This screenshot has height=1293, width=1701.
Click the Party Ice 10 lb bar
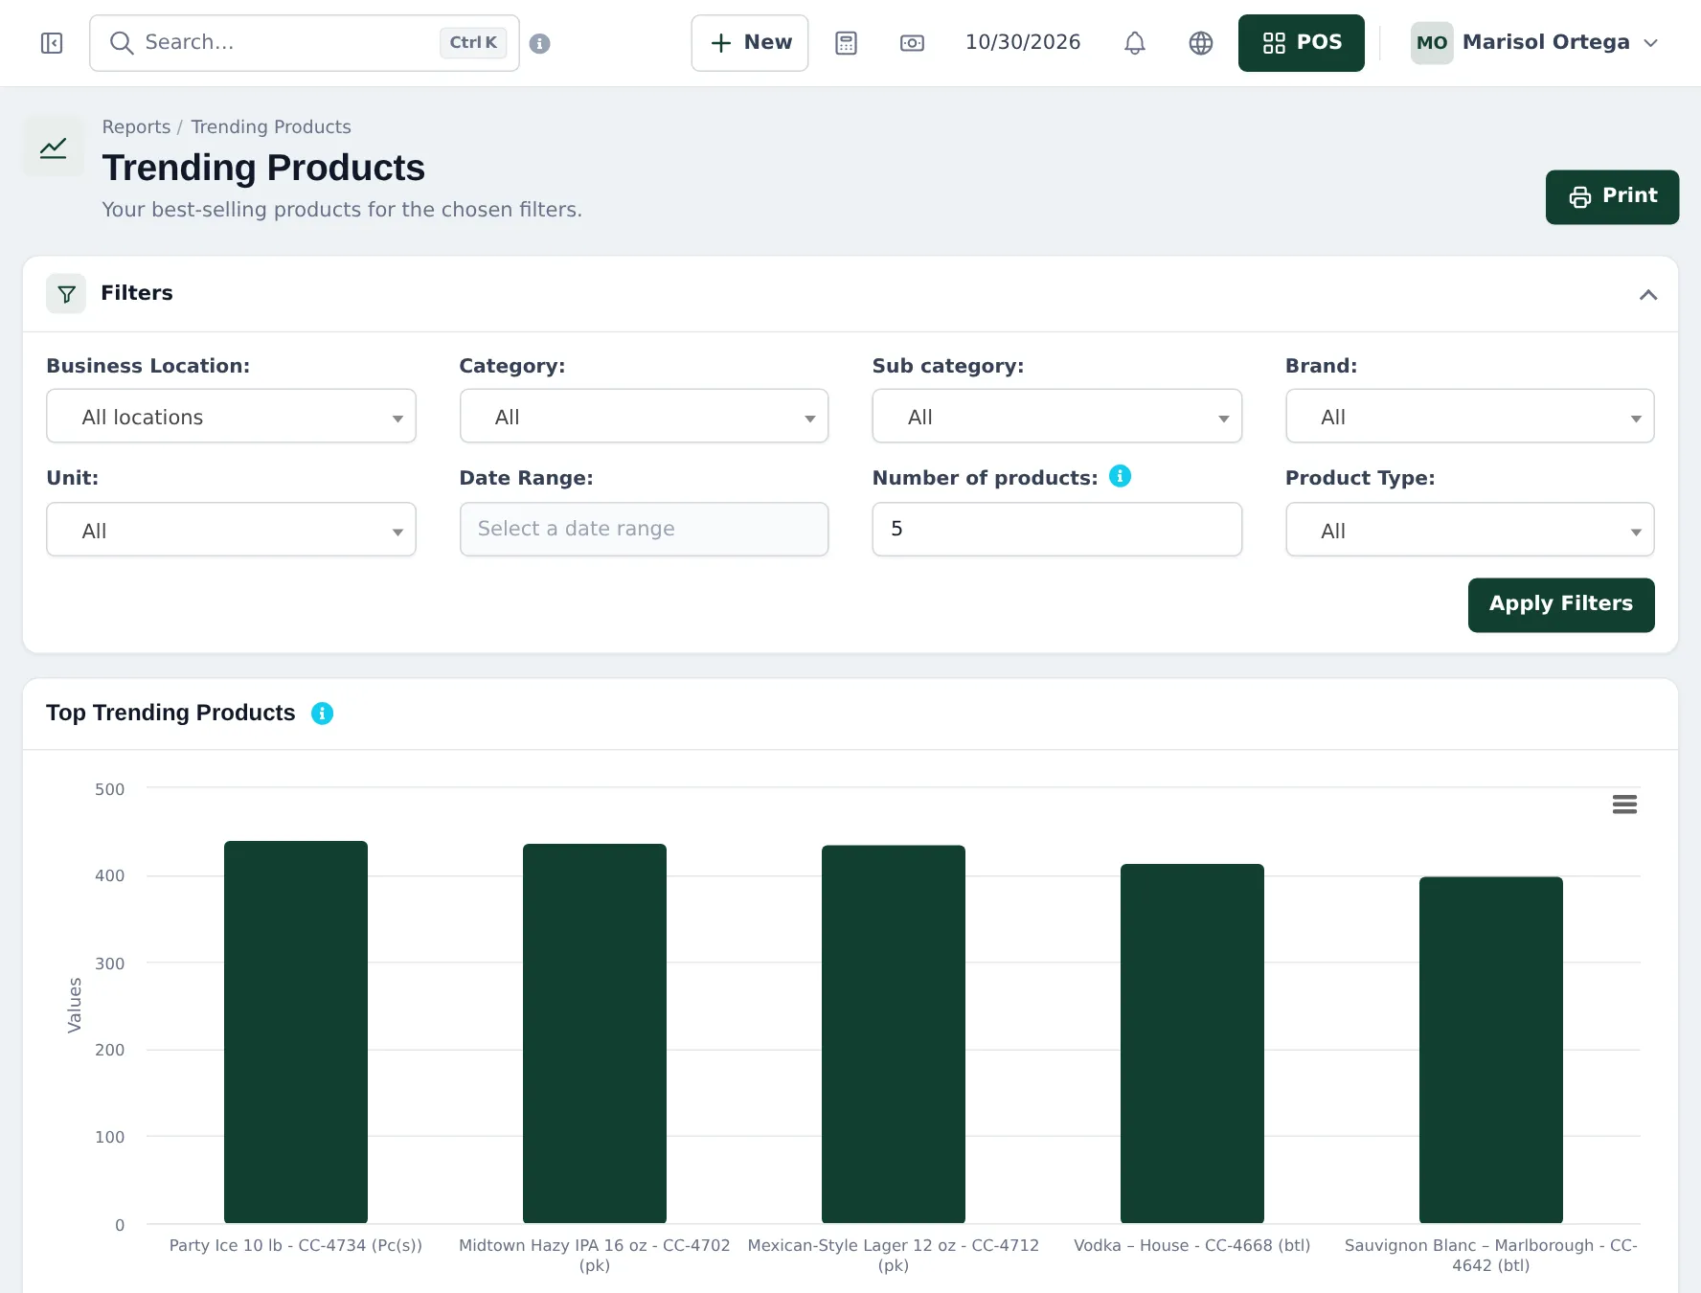pos(296,1032)
